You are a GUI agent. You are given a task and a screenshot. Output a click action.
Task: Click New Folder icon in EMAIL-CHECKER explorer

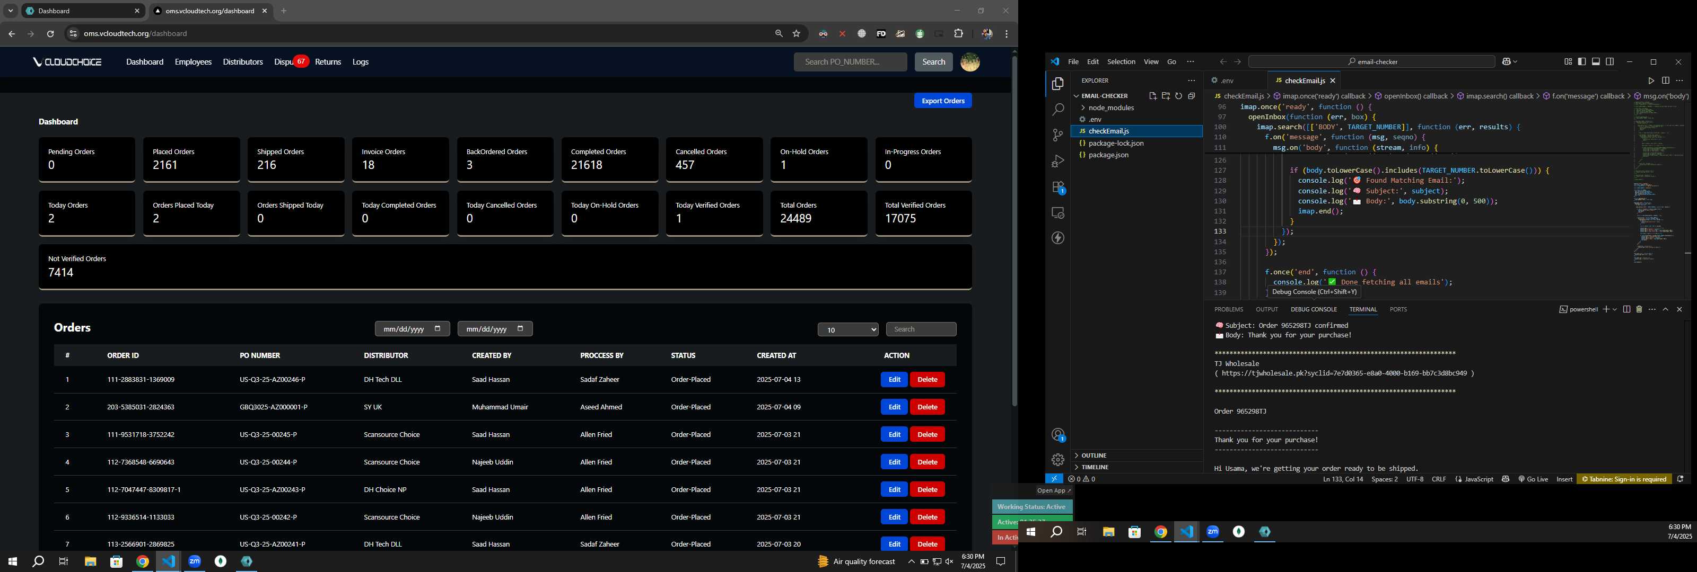[1166, 96]
